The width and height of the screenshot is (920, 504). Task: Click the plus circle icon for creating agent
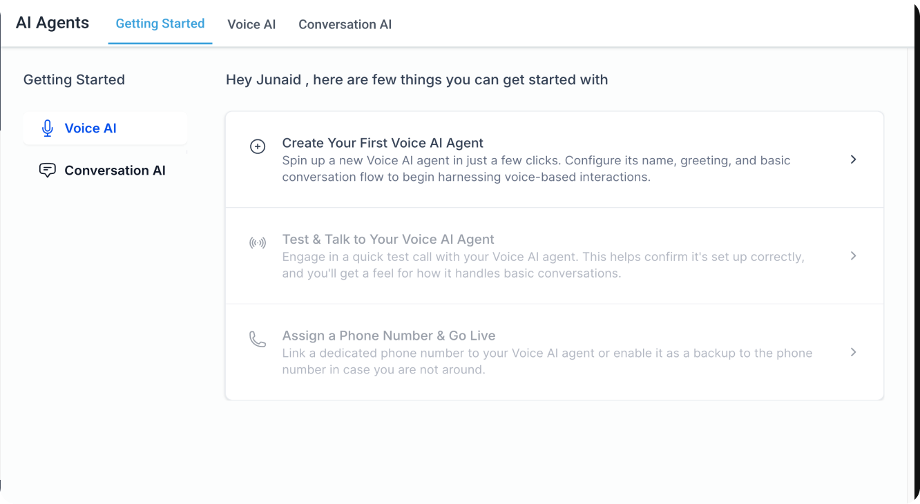[x=258, y=146]
